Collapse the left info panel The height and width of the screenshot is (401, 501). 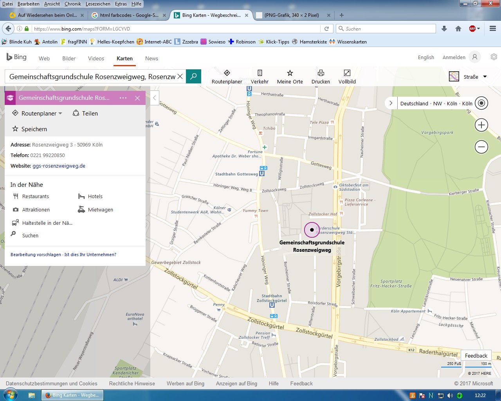click(x=155, y=98)
